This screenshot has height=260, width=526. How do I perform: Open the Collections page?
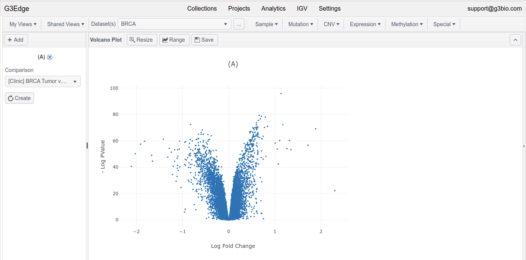[202, 8]
